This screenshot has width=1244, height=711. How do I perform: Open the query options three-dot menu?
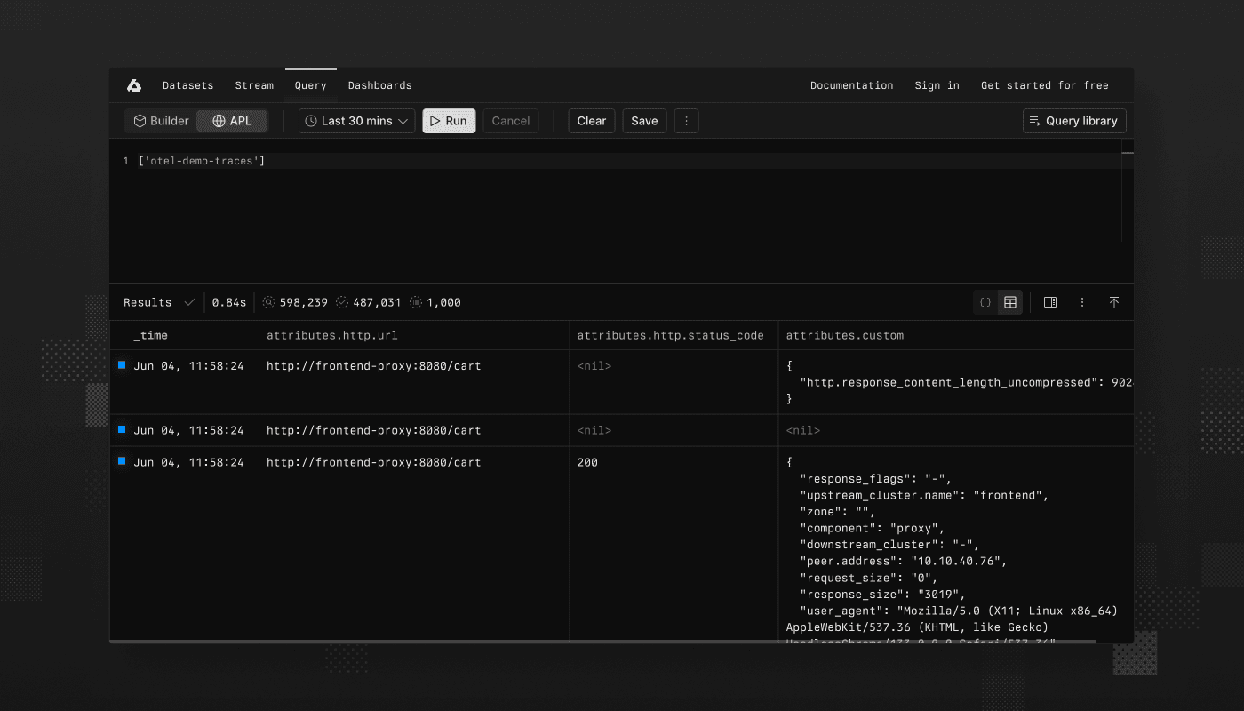click(x=686, y=121)
